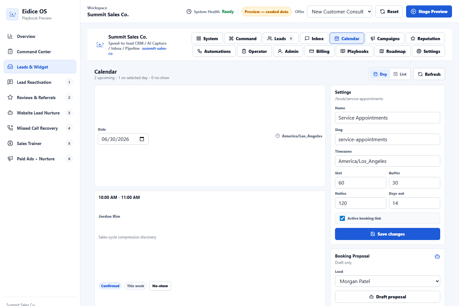This screenshot has height=306, width=459.
Task: Click the This week badge
Action: (135, 286)
